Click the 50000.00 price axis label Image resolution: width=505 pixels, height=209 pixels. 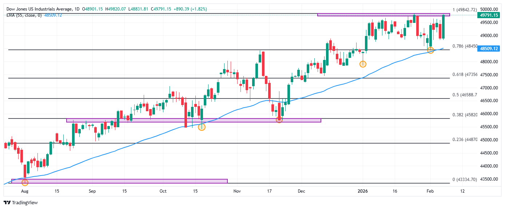(x=489, y=9)
